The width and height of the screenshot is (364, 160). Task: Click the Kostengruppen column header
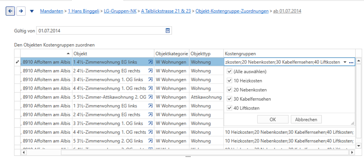(x=290, y=53)
